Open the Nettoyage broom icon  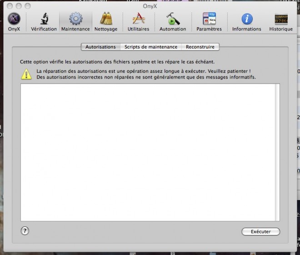click(106, 19)
